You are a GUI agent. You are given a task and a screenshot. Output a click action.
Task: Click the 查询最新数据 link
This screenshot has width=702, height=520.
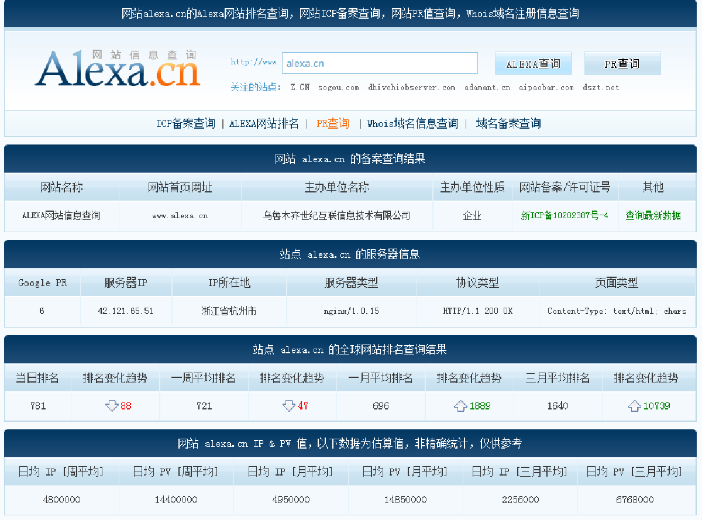(x=653, y=215)
